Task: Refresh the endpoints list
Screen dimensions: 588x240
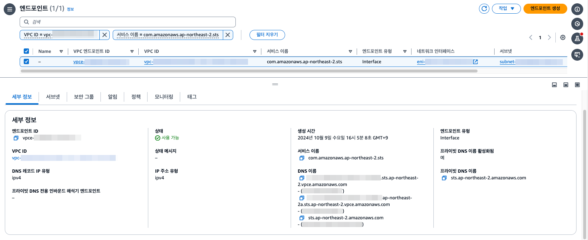Action: pos(484,9)
